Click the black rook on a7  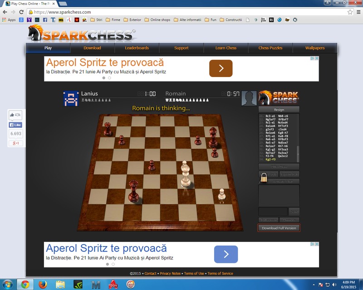[108, 129]
